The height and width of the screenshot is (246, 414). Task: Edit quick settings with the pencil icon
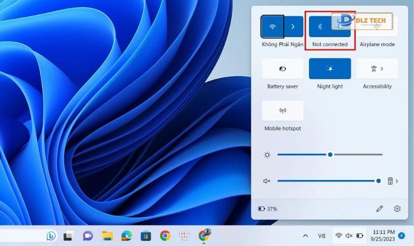(x=379, y=209)
